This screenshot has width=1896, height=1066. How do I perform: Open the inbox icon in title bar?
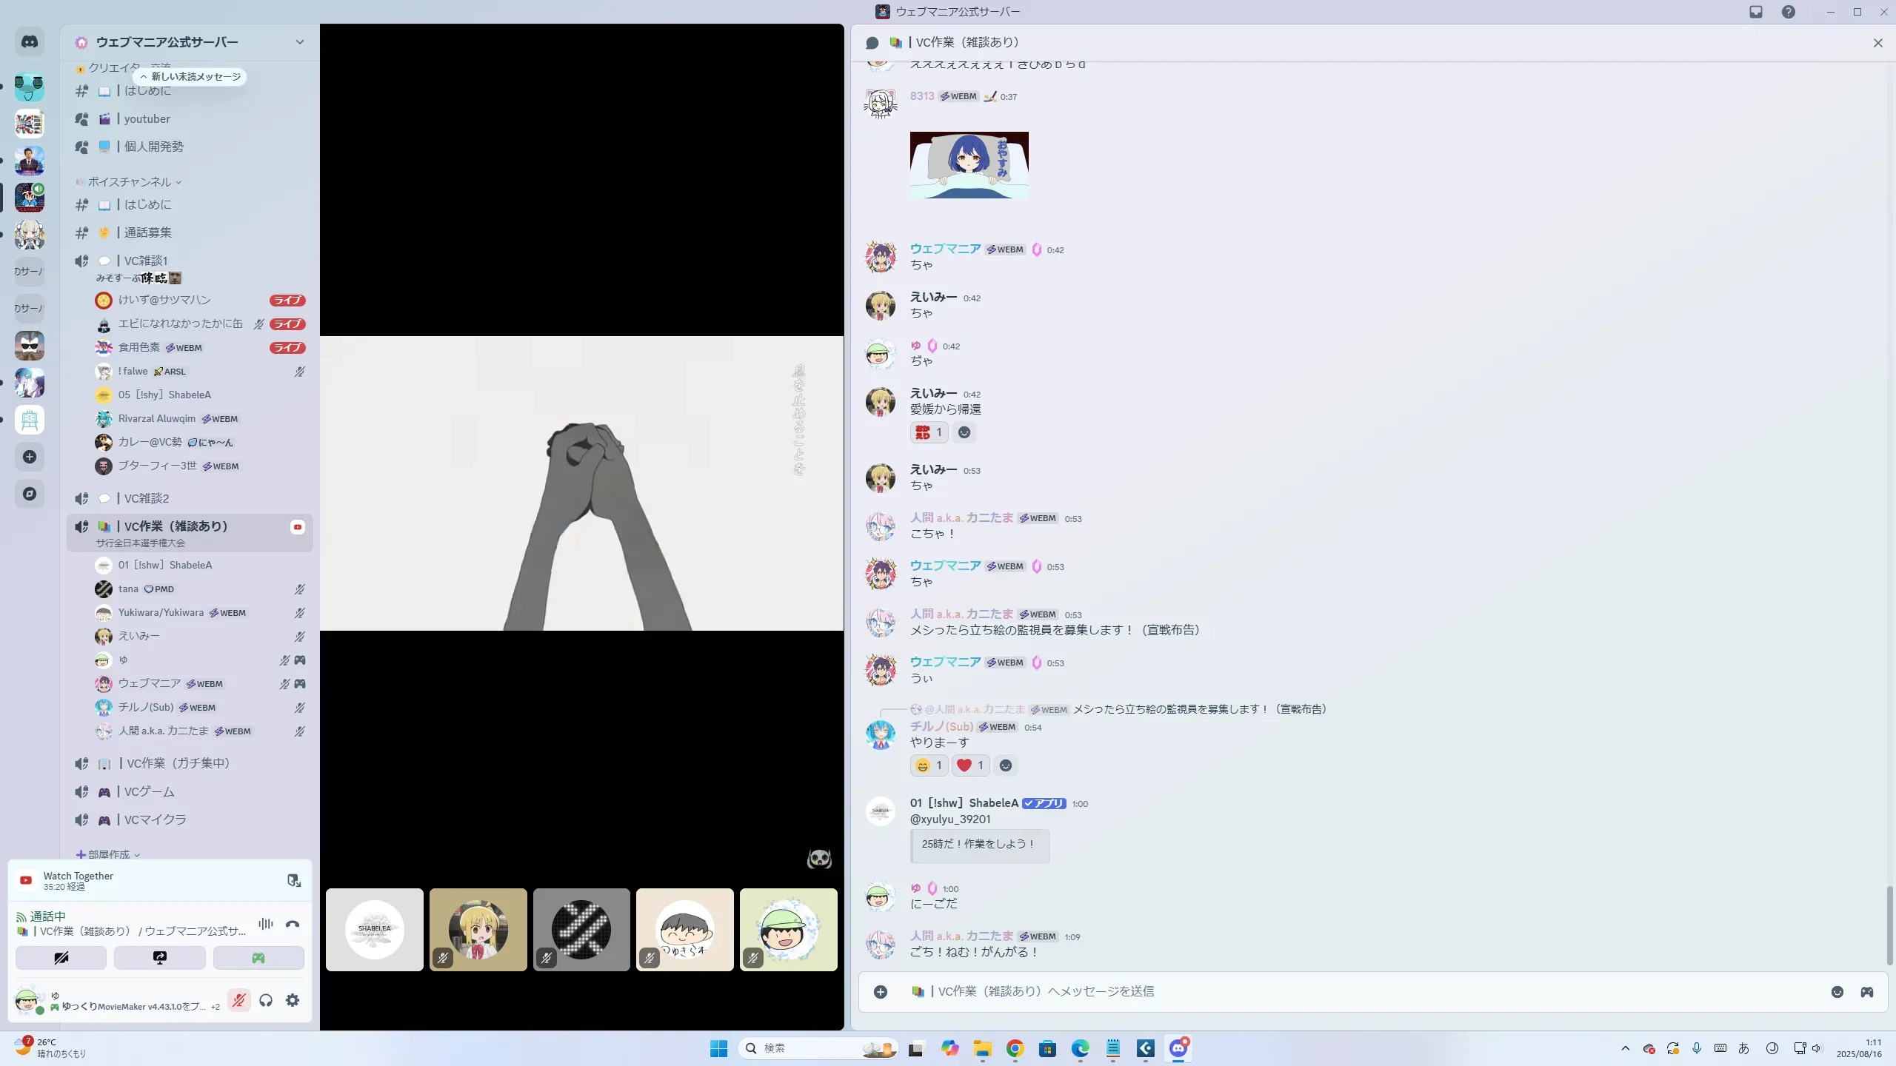[1756, 12]
